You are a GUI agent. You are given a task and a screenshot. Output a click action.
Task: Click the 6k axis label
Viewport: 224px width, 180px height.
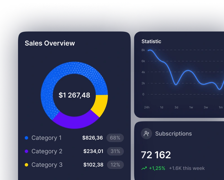(143, 61)
